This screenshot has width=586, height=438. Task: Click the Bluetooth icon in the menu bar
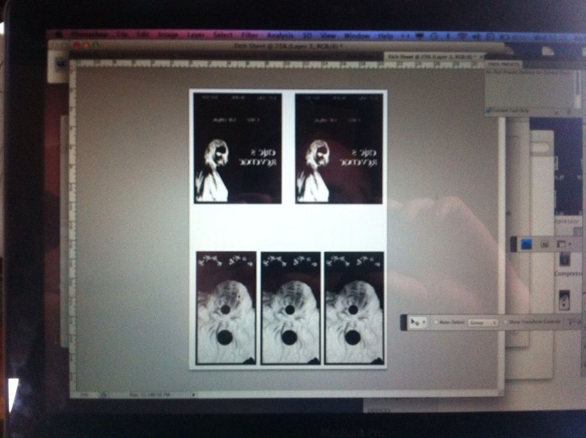[x=448, y=36]
